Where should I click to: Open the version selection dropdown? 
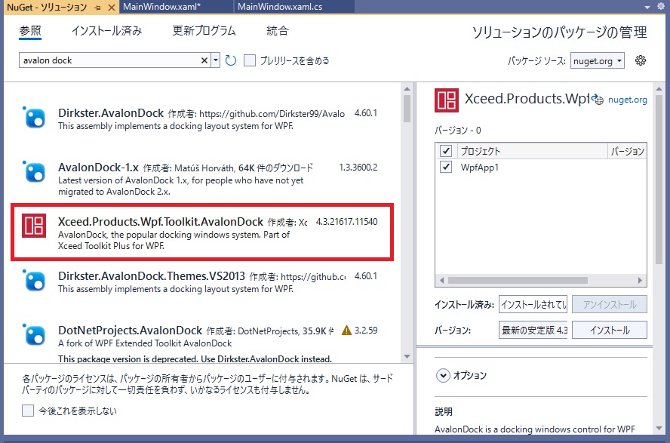tap(533, 331)
